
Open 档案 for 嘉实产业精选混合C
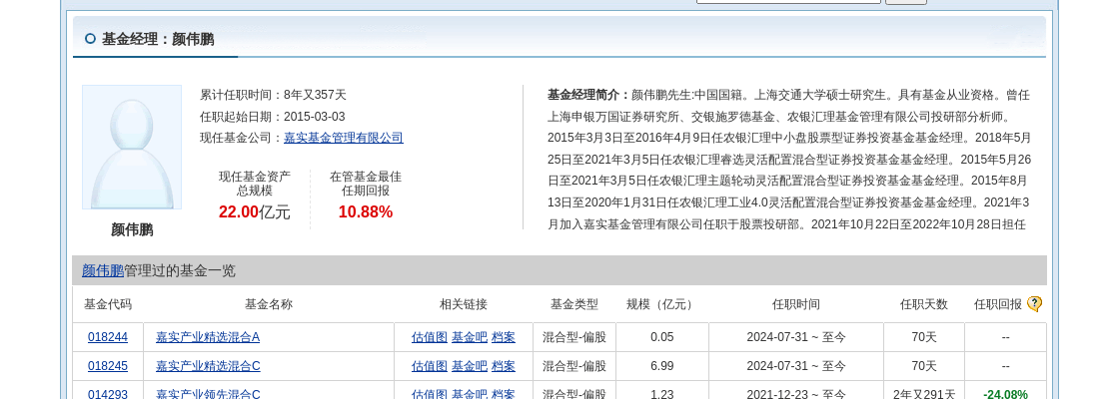pos(504,366)
